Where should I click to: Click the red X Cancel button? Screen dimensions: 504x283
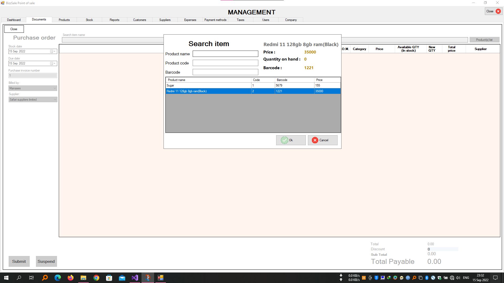(x=322, y=140)
